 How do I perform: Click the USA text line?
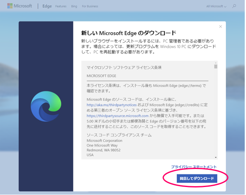tap(90, 155)
